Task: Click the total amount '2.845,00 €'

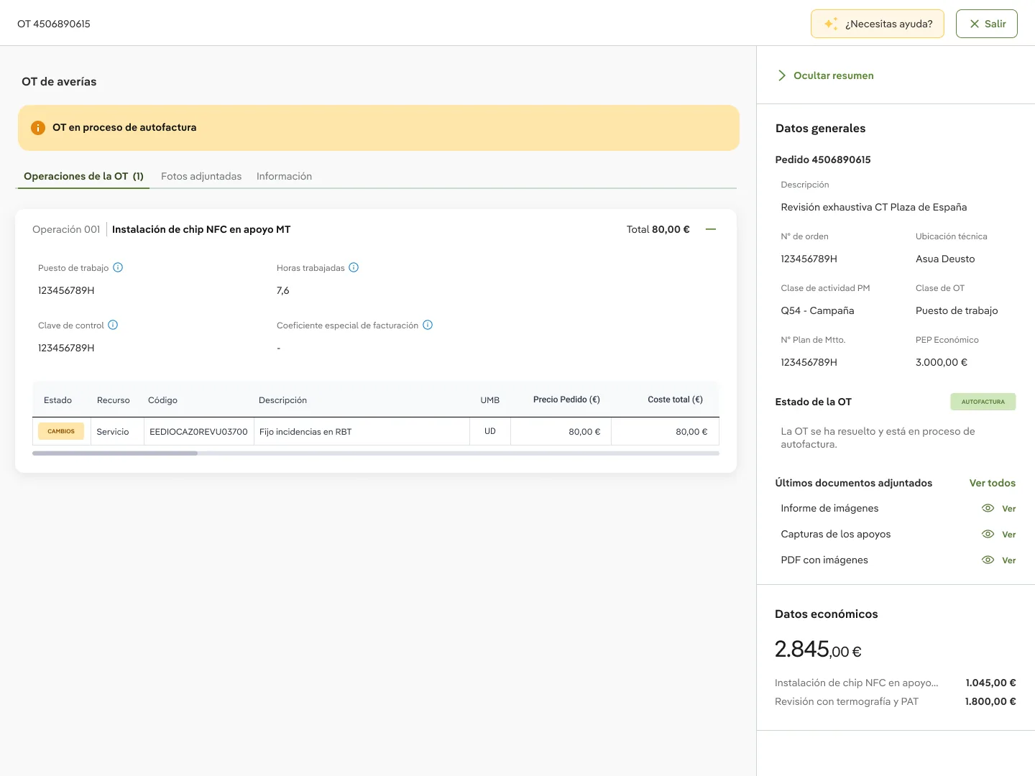Action: pos(818,650)
